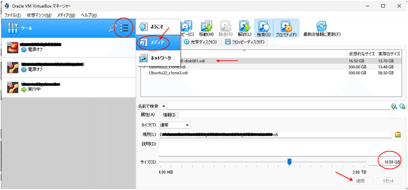Toggle the プロパティ(P) properties toolbar icon
The width and height of the screenshot is (408, 190).
(286, 28)
